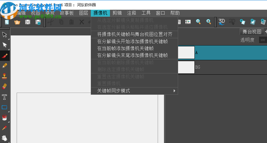Open the 帮助 menu
267x143 pixels.
[x=175, y=13]
